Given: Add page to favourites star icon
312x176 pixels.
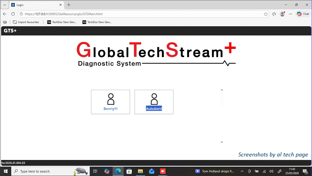Looking at the screenshot, I should [x=266, y=14].
